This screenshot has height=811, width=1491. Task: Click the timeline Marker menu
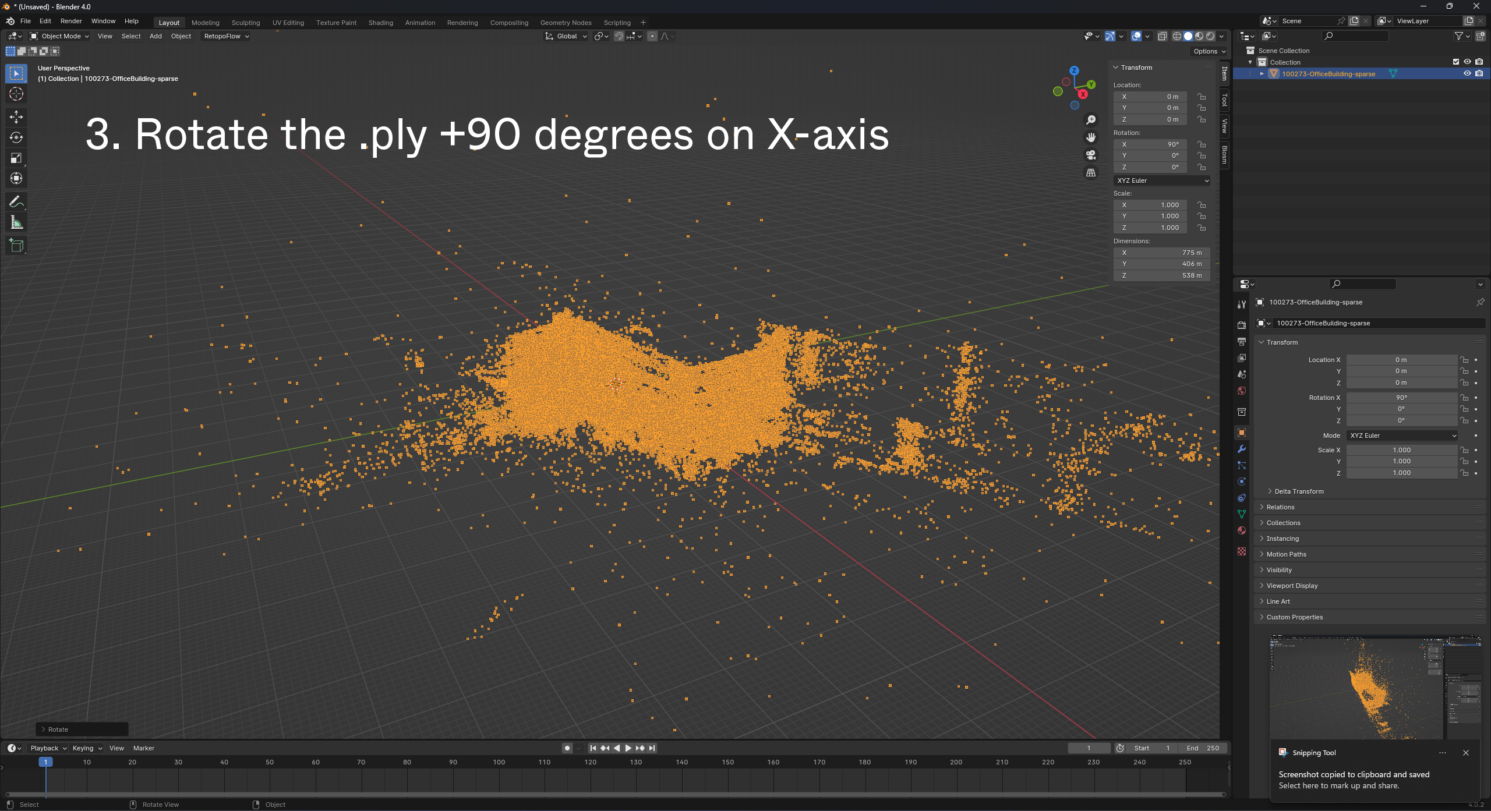143,748
